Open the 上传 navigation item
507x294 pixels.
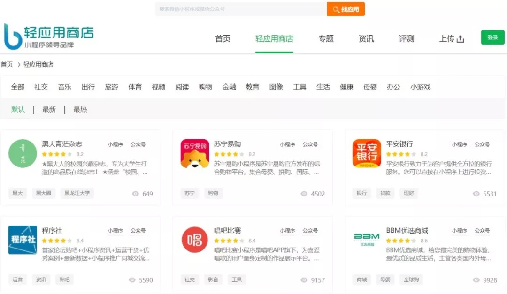point(452,39)
